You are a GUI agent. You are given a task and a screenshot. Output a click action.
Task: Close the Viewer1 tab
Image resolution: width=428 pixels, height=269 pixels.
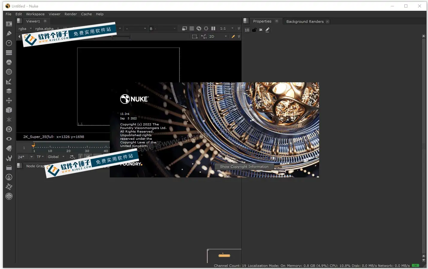[45, 21]
